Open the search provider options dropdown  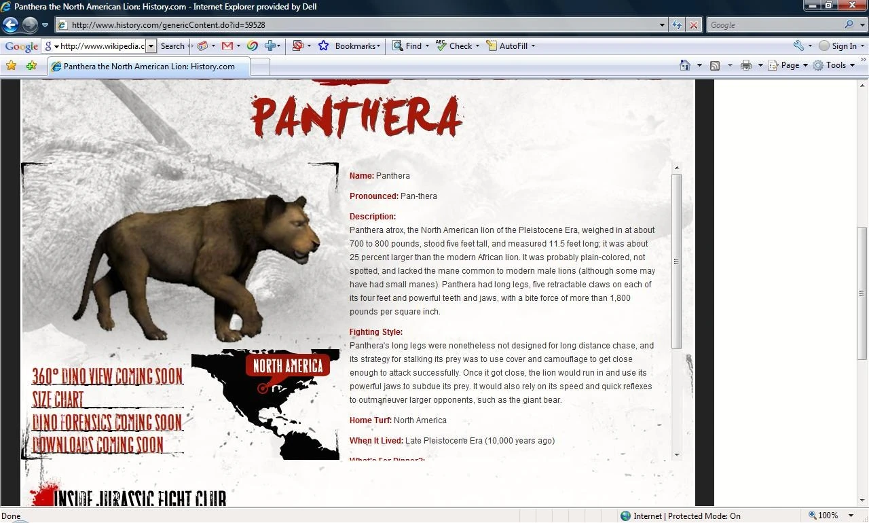click(x=862, y=25)
